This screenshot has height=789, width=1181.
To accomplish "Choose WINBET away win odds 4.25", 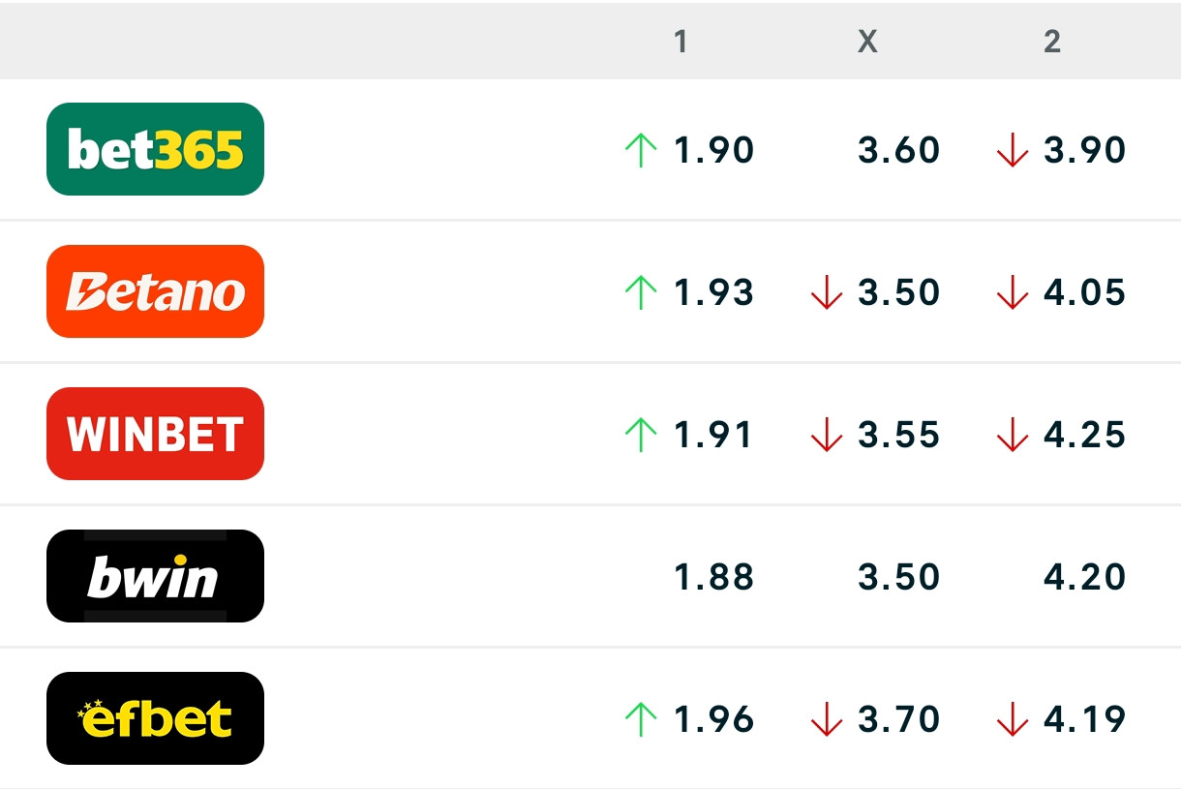I will [x=1084, y=435].
